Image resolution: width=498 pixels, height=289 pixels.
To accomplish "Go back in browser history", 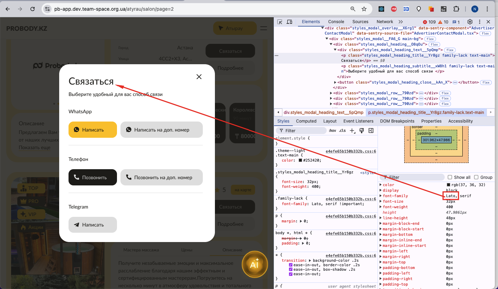I will [x=8, y=9].
